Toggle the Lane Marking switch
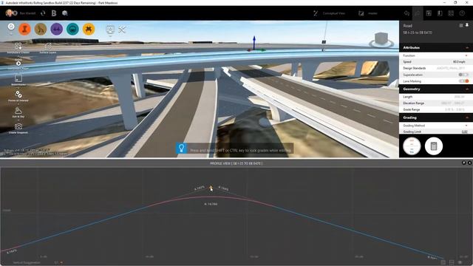 click(x=463, y=81)
